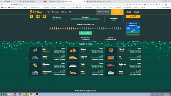Select the Racing car level 9 icon
The height and width of the screenshot is (96, 171).
tap(111, 65)
